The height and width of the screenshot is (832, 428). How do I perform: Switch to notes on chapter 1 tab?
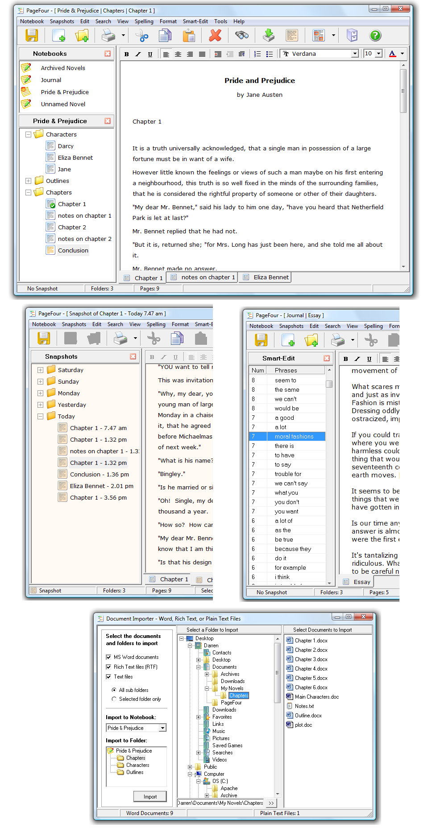coord(203,277)
